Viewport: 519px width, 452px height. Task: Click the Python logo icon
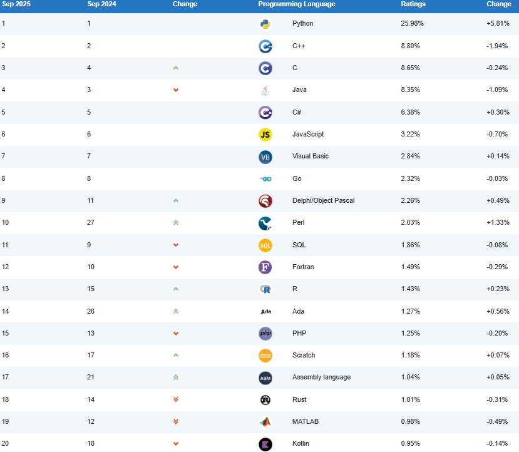coord(265,24)
